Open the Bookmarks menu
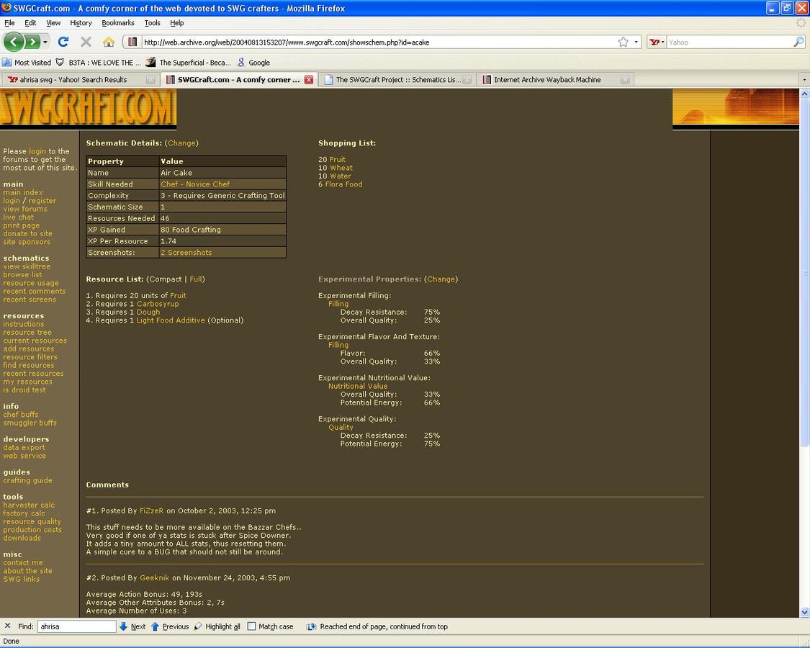The height and width of the screenshot is (648, 810). coord(117,23)
